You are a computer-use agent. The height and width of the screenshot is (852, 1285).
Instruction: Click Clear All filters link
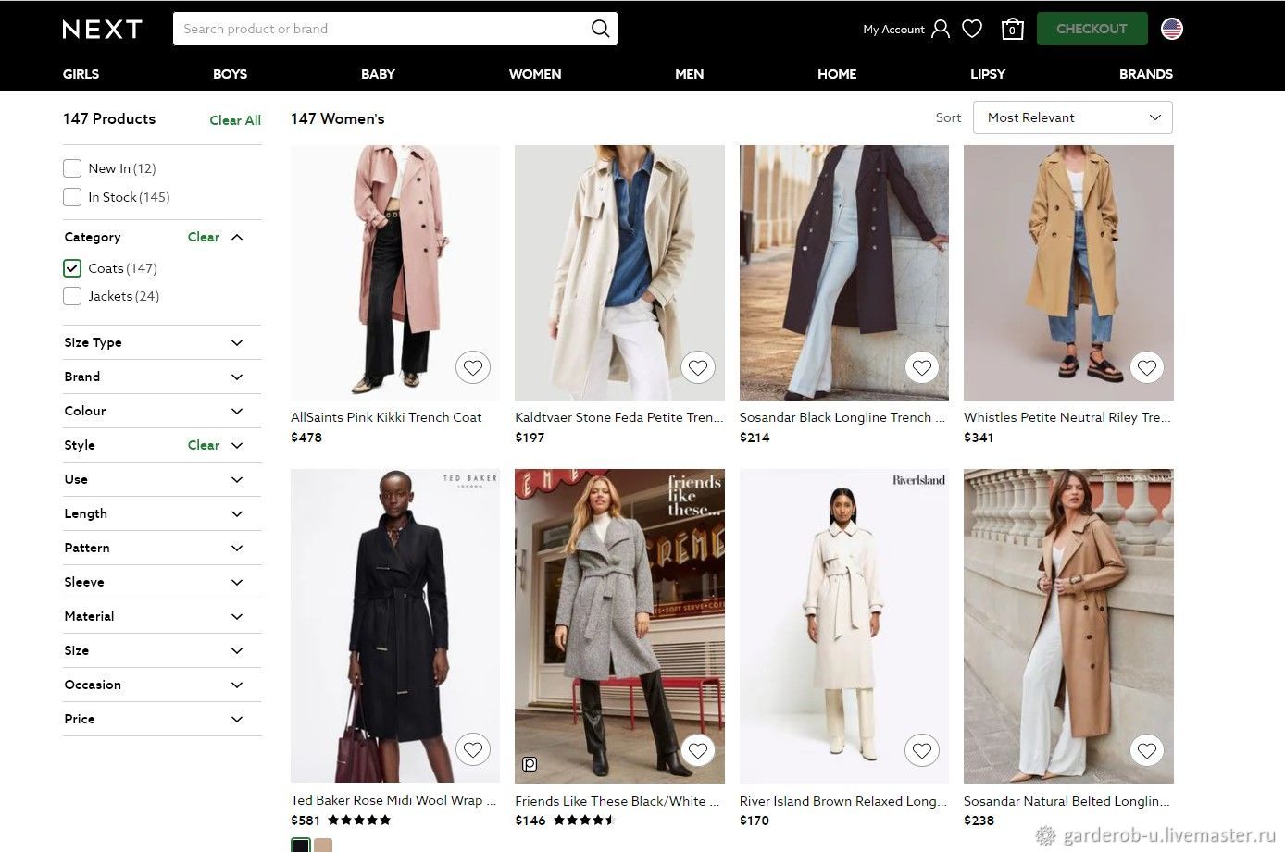tap(235, 120)
